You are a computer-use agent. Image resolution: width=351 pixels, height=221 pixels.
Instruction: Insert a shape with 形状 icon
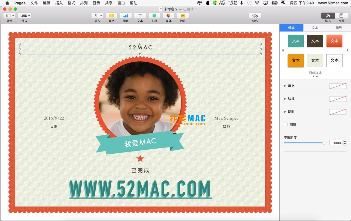(x=154, y=16)
